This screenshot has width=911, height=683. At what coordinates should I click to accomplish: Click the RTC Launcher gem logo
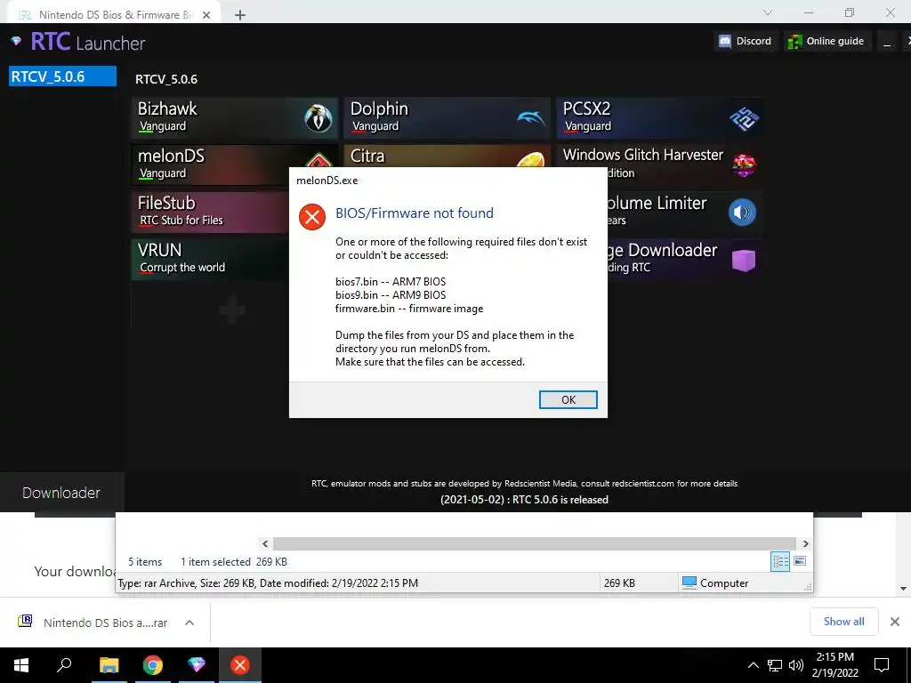16,41
